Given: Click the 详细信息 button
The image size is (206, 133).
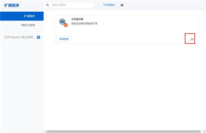Looking at the screenshot, I should [x=64, y=39].
